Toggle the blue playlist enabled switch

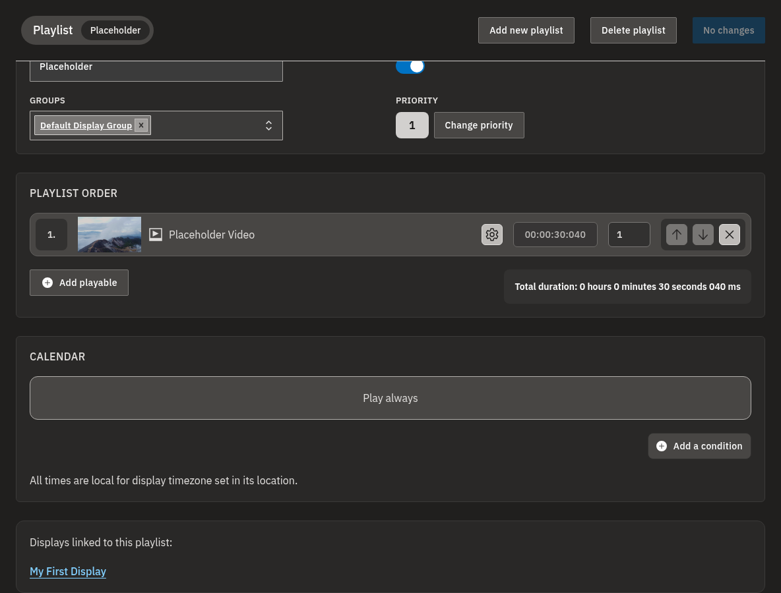pos(410,66)
